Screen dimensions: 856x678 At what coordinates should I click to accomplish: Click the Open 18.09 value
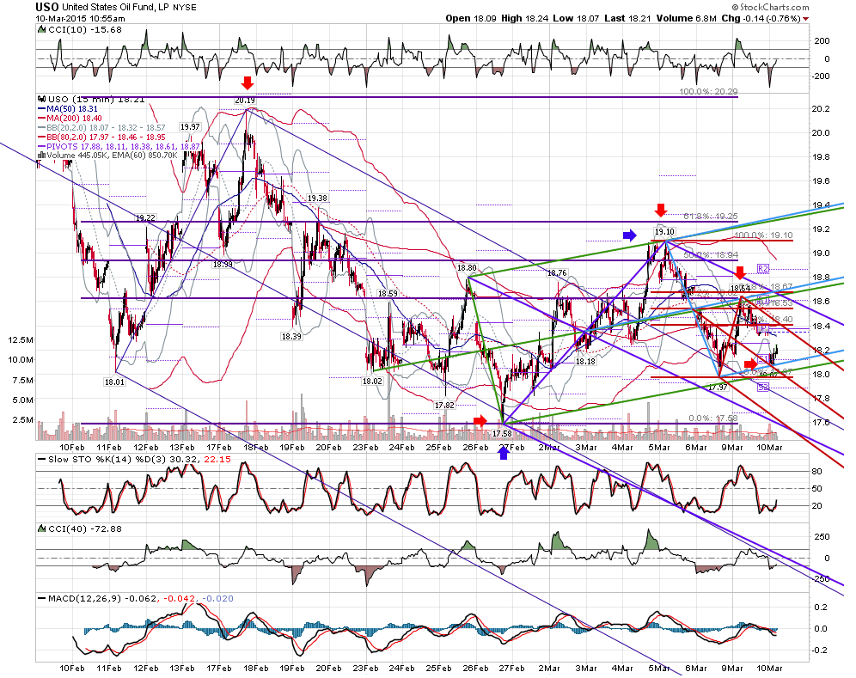coord(471,18)
